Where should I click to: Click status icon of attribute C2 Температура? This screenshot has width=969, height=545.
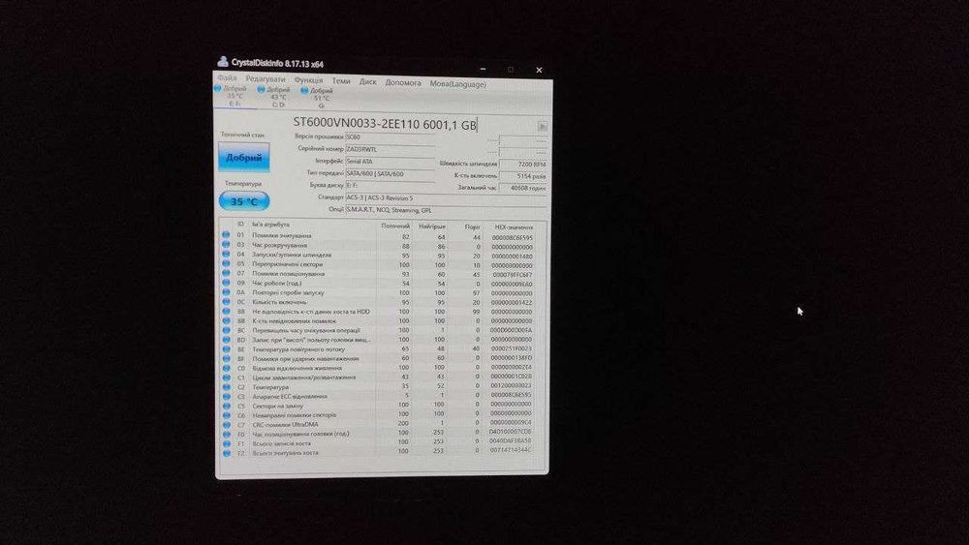[x=226, y=387]
